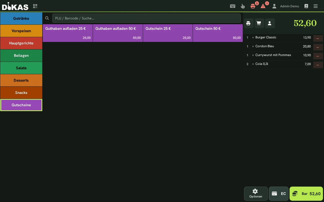Remove Currywurst mit Pommes with minus button
Viewport: 324px width, 202px height.
(x=318, y=56)
